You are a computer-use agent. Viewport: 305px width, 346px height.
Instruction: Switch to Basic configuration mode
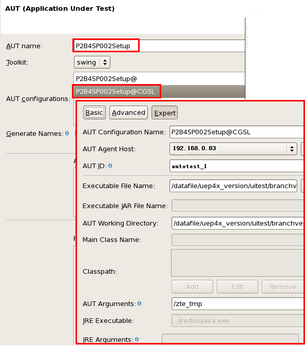(94, 113)
